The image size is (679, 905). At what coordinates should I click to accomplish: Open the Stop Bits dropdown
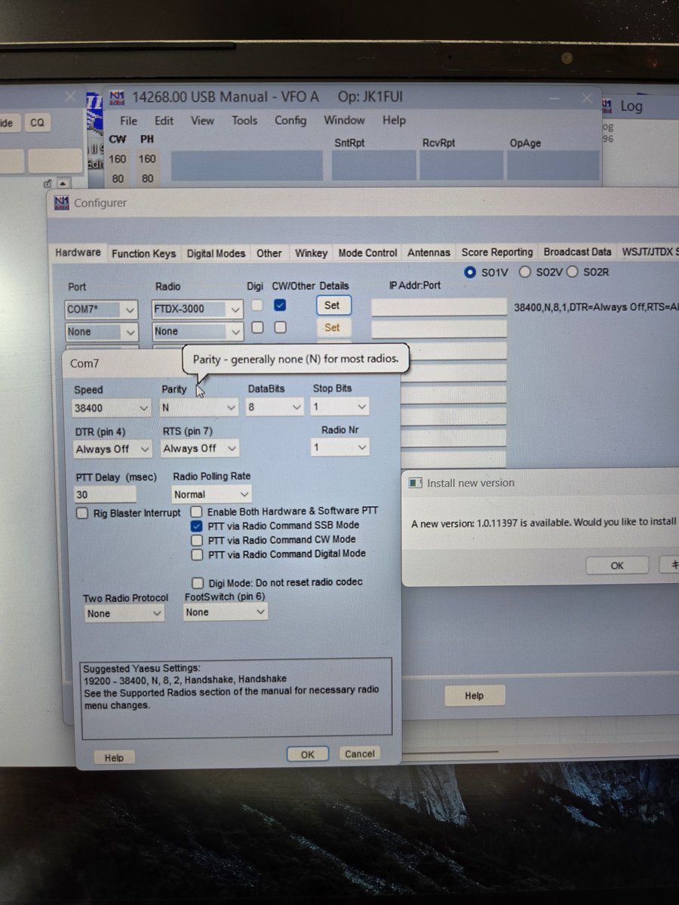(340, 406)
